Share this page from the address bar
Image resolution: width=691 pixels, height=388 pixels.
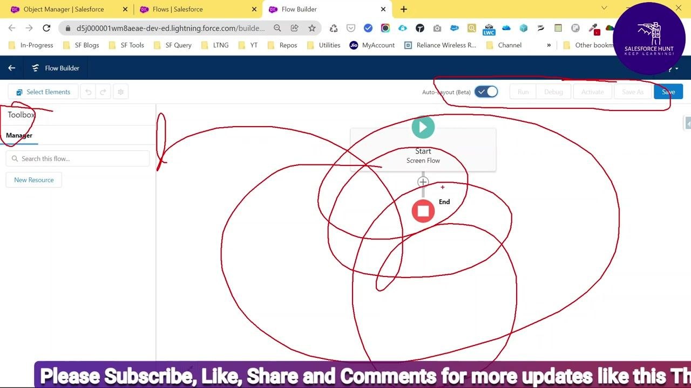click(295, 28)
